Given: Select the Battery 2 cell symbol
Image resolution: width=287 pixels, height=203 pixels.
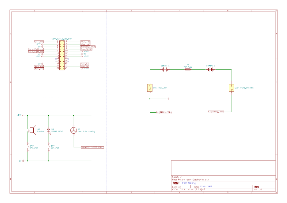Looking at the screenshot, I should (x=211, y=70).
